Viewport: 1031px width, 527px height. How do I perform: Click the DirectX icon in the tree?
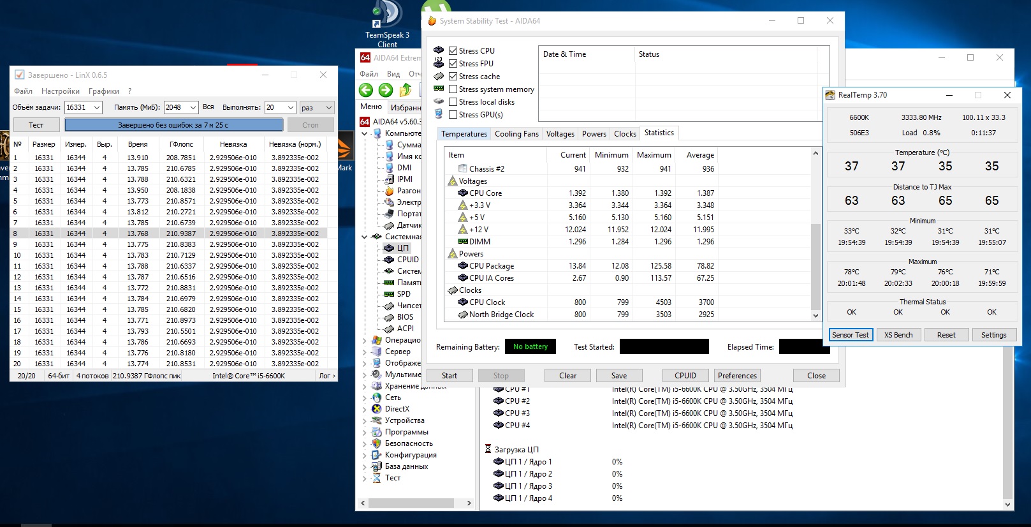(377, 409)
